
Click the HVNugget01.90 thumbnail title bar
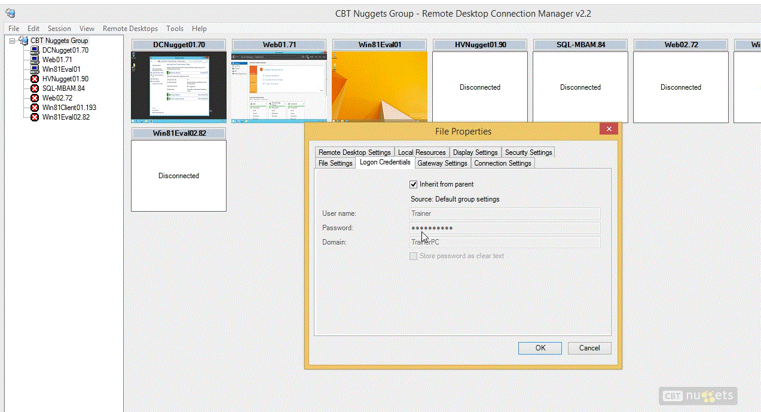click(480, 45)
